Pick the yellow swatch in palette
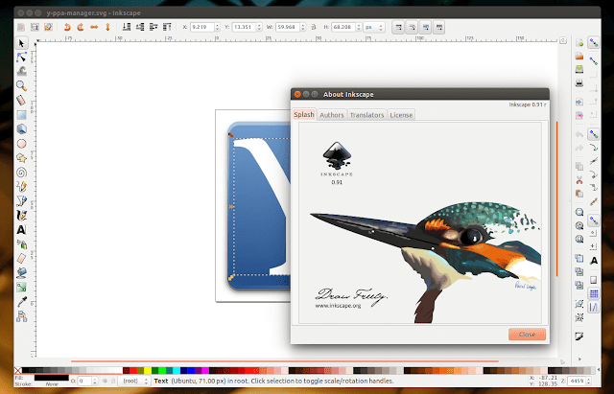This screenshot has height=394, width=614. 148,370
